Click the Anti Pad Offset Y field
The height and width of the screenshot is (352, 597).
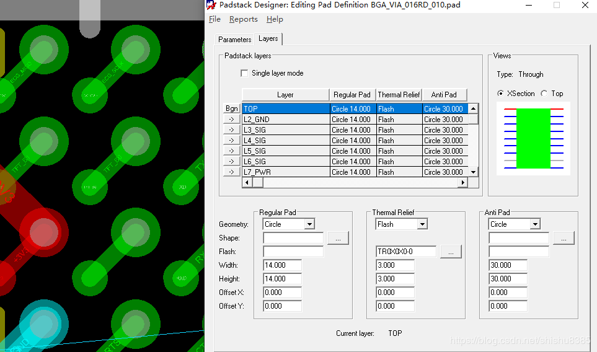tap(508, 306)
